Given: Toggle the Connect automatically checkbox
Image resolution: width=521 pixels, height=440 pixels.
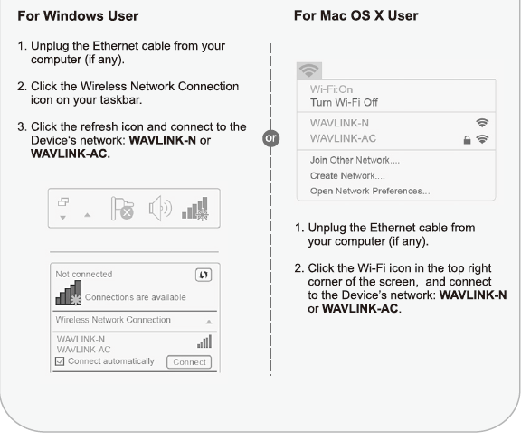Looking at the screenshot, I should click(60, 361).
